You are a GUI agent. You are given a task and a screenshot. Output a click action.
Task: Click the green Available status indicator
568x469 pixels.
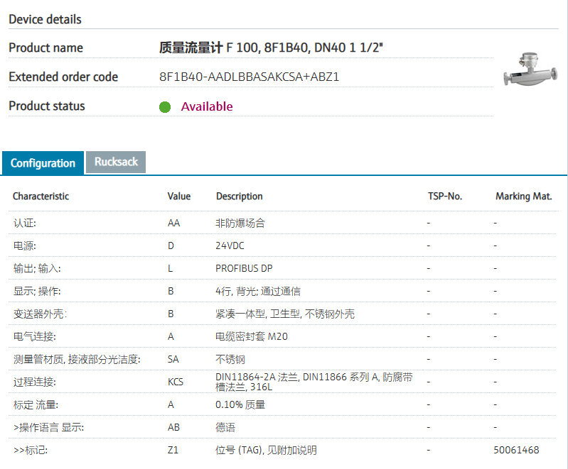165,107
